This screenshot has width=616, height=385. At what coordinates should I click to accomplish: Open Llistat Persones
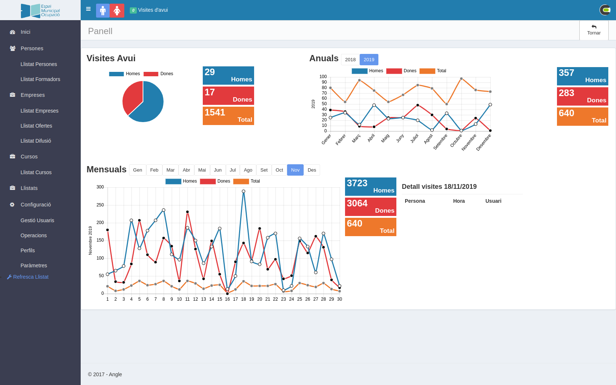[x=39, y=64]
